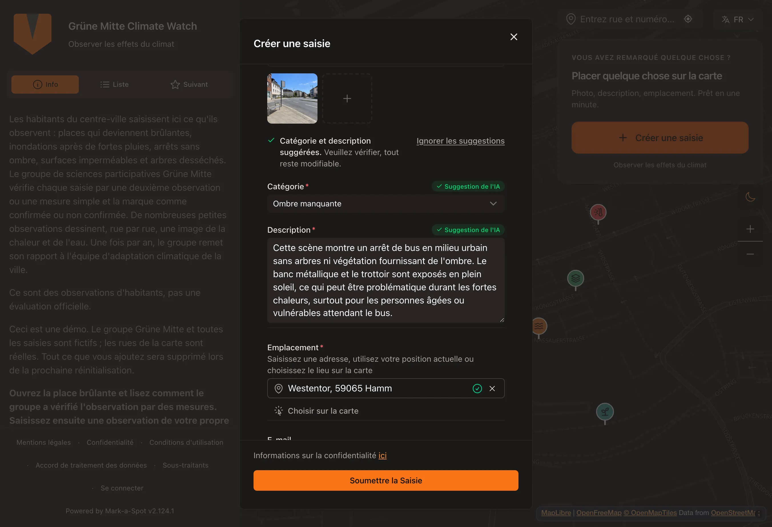Clear the Westentor address with the X icon
Screen dimensions: 772x527
pyautogui.click(x=492, y=388)
